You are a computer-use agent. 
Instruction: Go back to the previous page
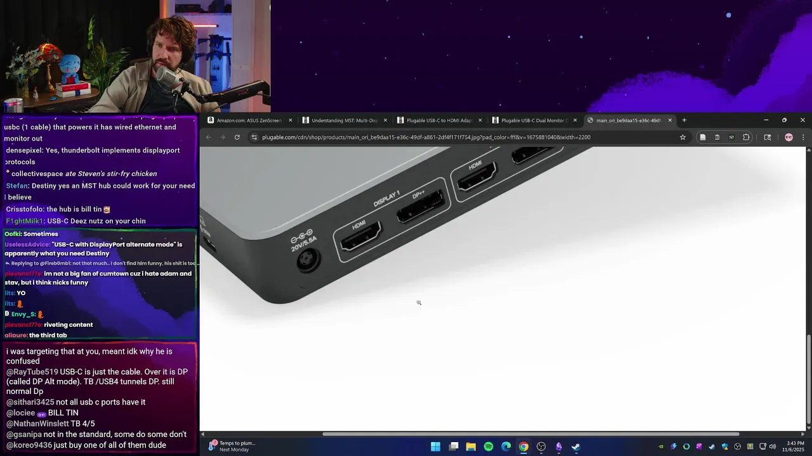(x=208, y=137)
